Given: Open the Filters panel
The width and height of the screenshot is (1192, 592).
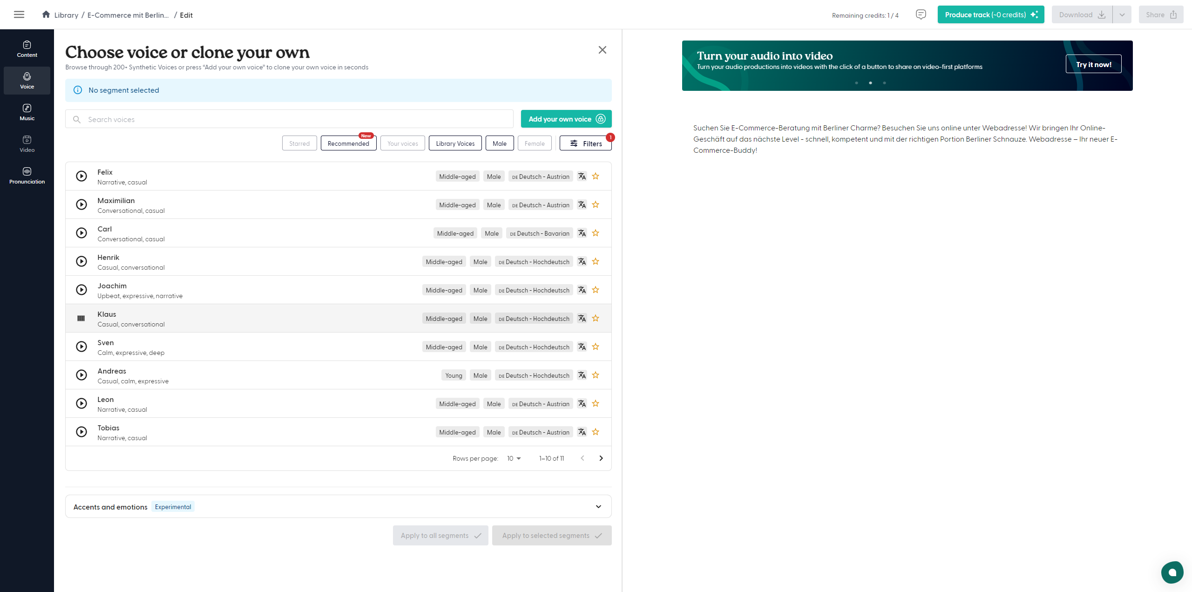Looking at the screenshot, I should 586,143.
